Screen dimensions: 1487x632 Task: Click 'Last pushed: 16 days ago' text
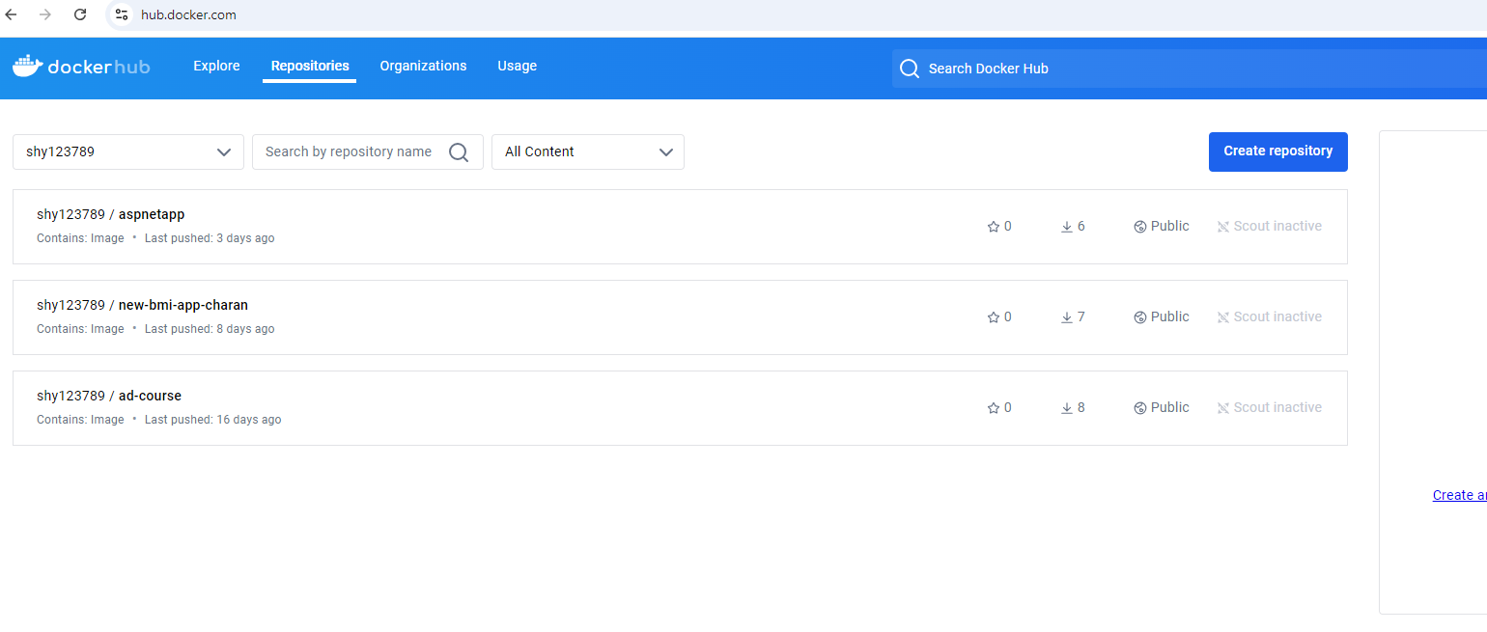coord(213,420)
